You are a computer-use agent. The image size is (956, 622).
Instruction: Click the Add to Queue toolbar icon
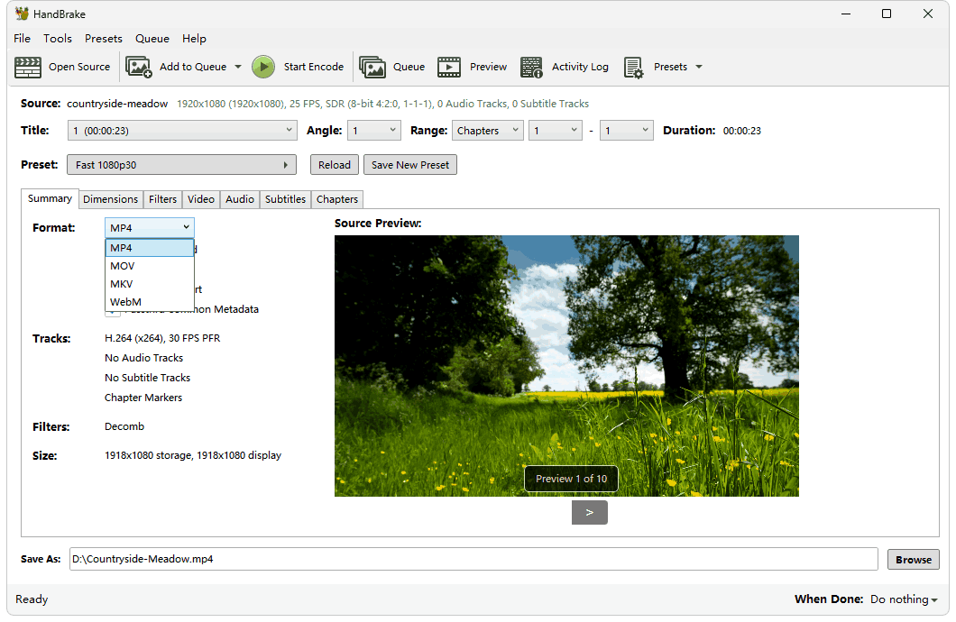139,67
